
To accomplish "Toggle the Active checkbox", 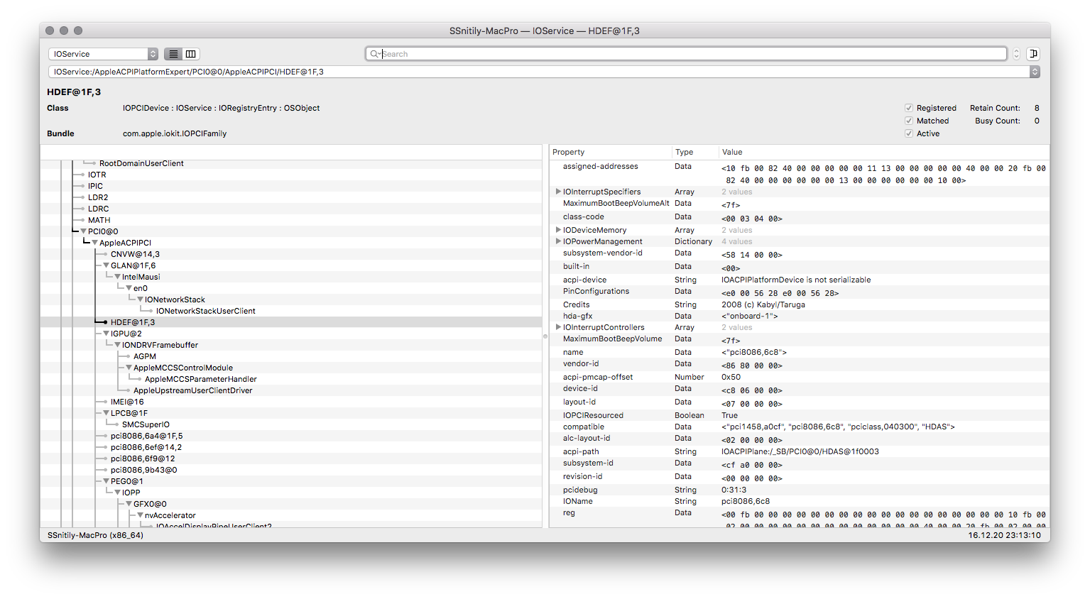I will tap(909, 133).
